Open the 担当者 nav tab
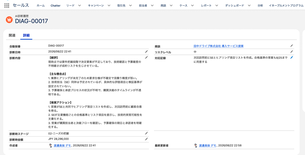 point(143,6)
